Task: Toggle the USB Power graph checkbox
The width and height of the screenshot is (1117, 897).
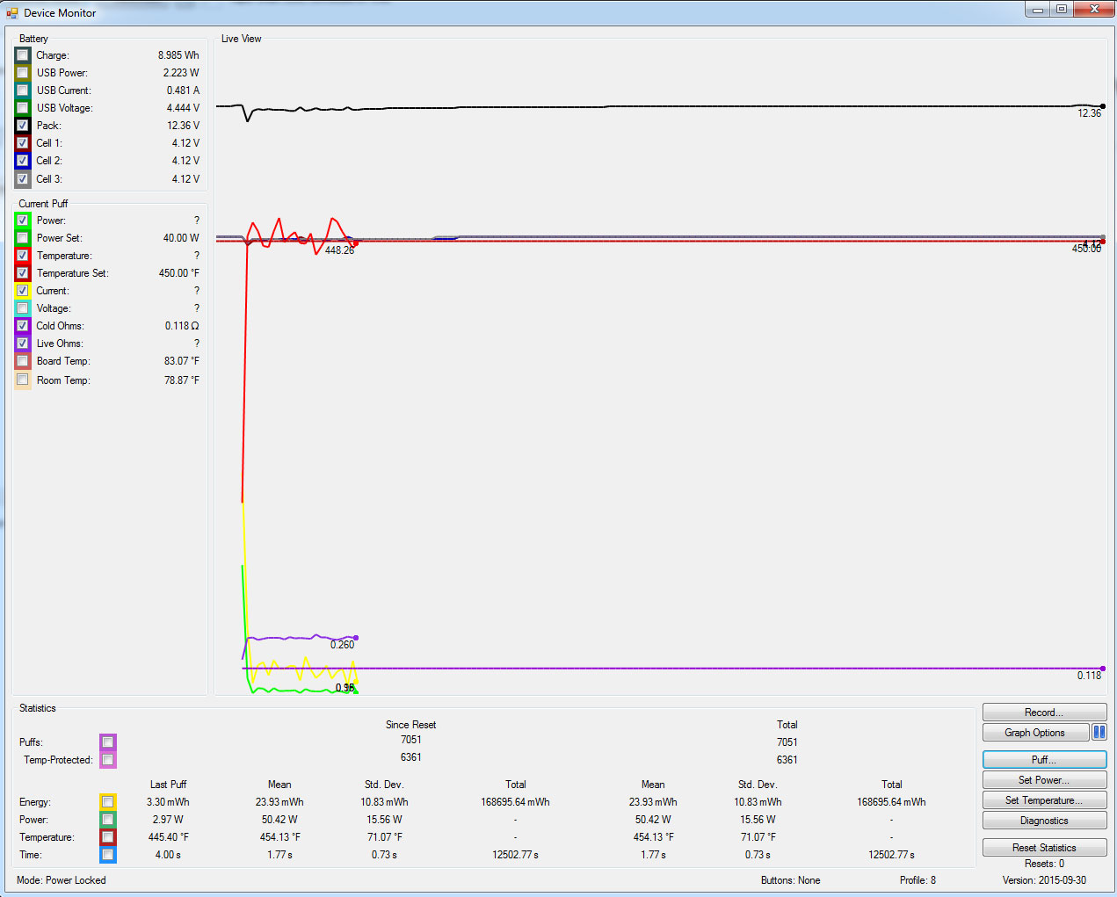Action: click(23, 73)
